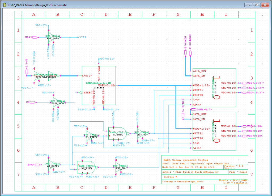Click the VSS<36> label below W0_NAND

75,177
